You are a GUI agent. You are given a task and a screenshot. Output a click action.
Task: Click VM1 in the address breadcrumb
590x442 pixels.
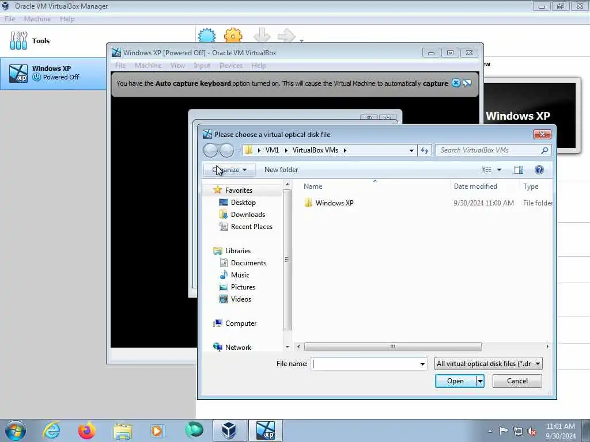tap(272, 150)
